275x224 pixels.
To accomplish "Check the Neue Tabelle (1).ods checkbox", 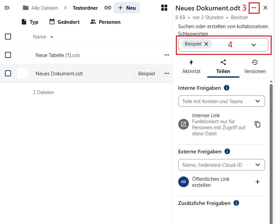I will coord(8,55).
